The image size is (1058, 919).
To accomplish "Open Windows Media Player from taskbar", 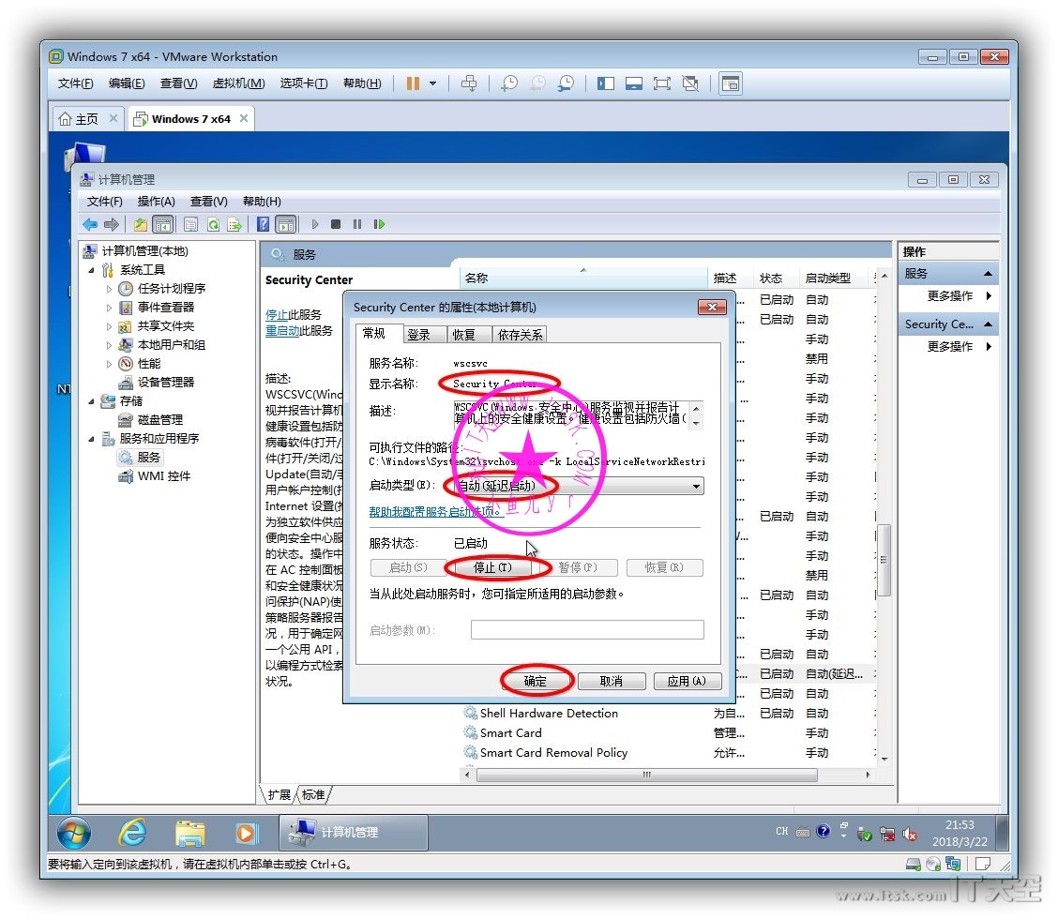I will [247, 832].
